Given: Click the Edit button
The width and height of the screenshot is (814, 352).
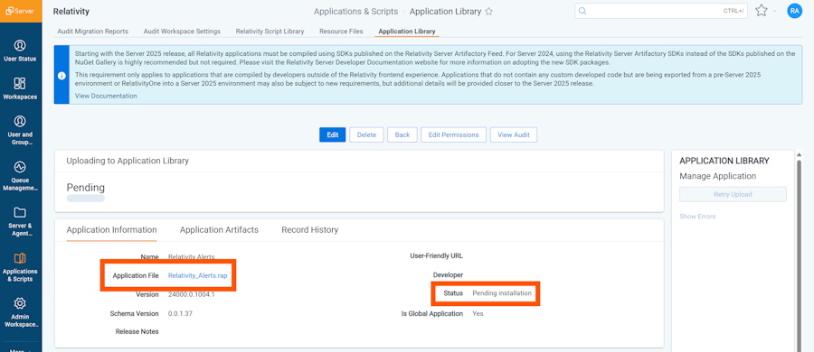Looking at the screenshot, I should (332, 134).
